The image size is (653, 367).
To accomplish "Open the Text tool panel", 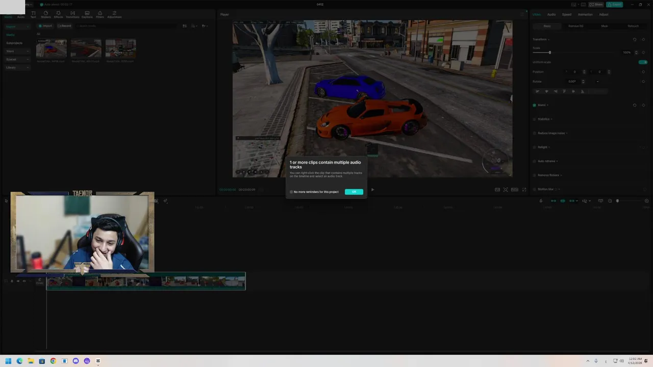I will click(x=33, y=15).
